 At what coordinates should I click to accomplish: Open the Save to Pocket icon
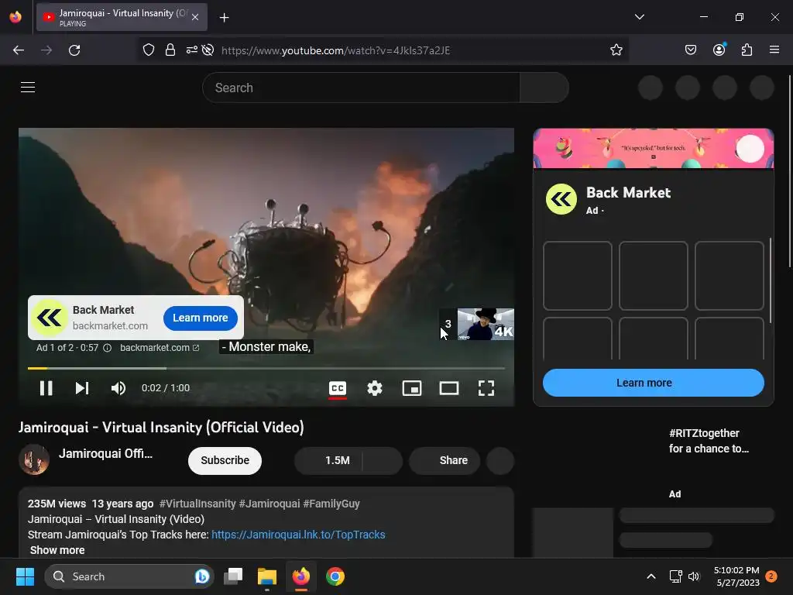[x=690, y=50]
